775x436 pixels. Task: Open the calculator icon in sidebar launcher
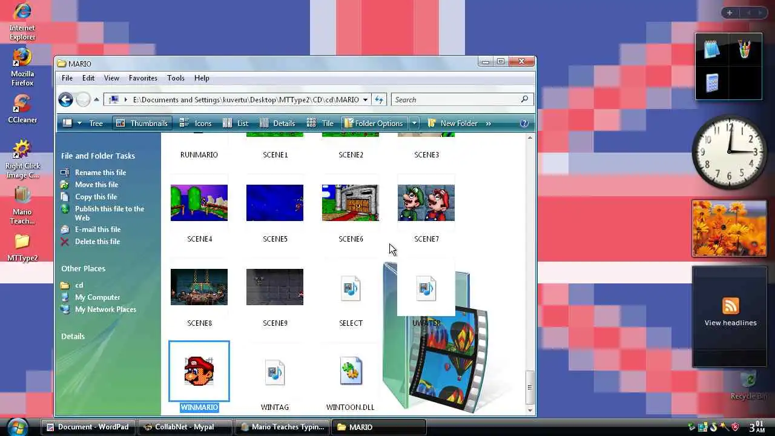[713, 82]
